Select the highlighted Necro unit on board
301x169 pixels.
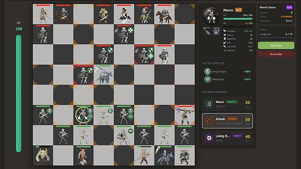click(x=83, y=115)
